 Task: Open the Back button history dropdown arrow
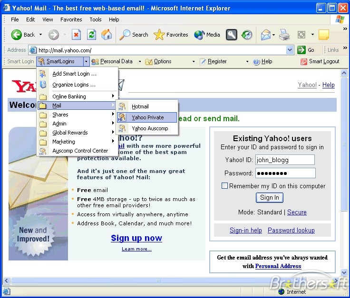40,35
